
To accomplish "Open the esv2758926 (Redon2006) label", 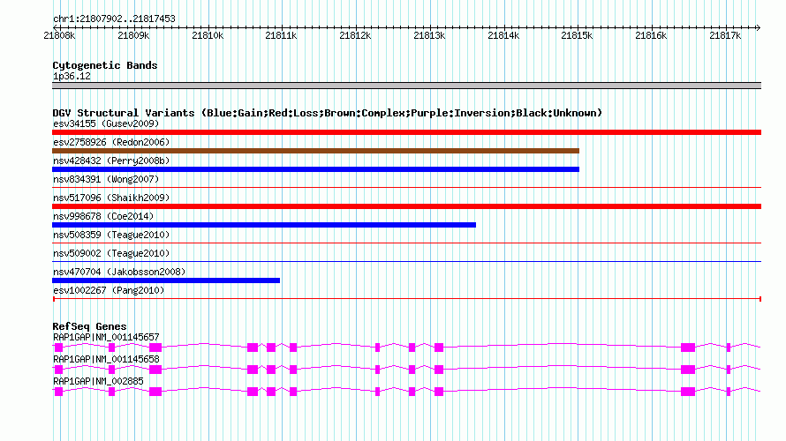I will coord(111,142).
